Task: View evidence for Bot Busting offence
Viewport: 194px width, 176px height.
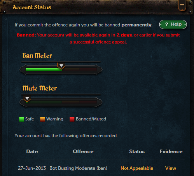Action: coord(171,168)
